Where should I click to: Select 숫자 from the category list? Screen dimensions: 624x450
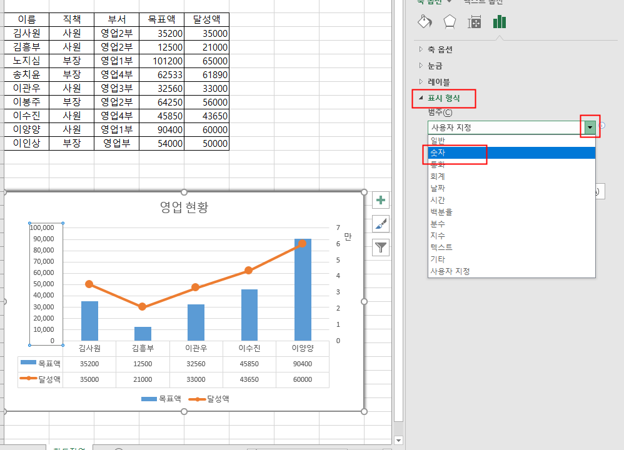pyautogui.click(x=511, y=152)
